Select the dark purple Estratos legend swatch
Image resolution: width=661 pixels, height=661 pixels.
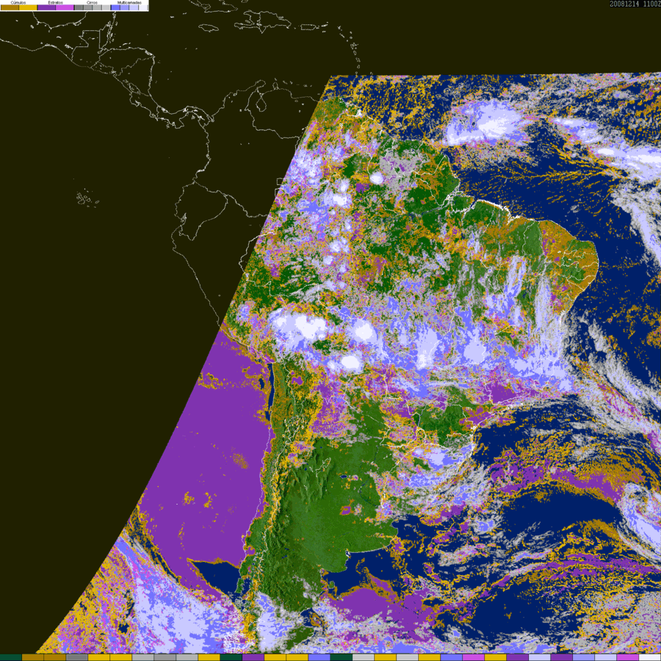pos(46,7)
